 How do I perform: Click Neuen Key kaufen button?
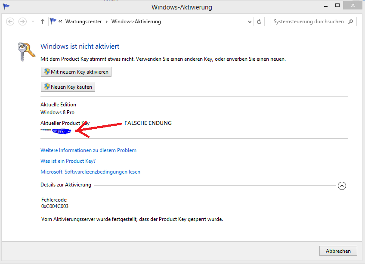(68, 87)
